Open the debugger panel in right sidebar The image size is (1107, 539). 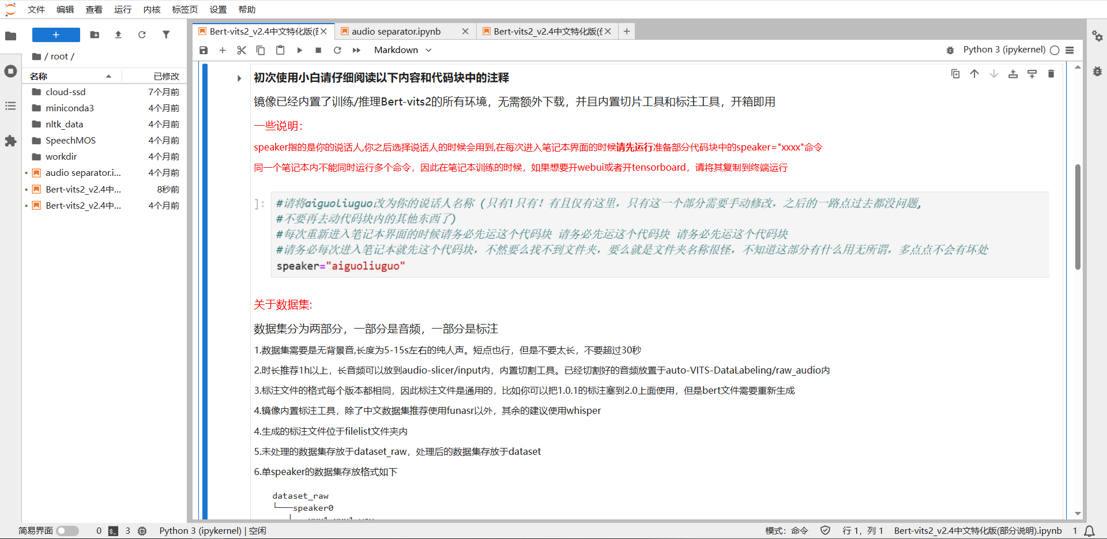tap(1097, 71)
